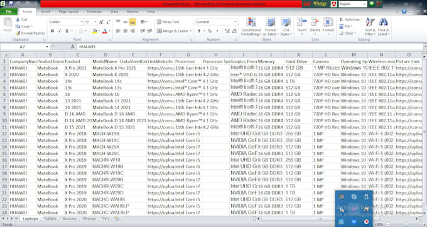The width and height of the screenshot is (427, 227).
Task: Click the Align Text Left icon
Action: coord(118,31)
